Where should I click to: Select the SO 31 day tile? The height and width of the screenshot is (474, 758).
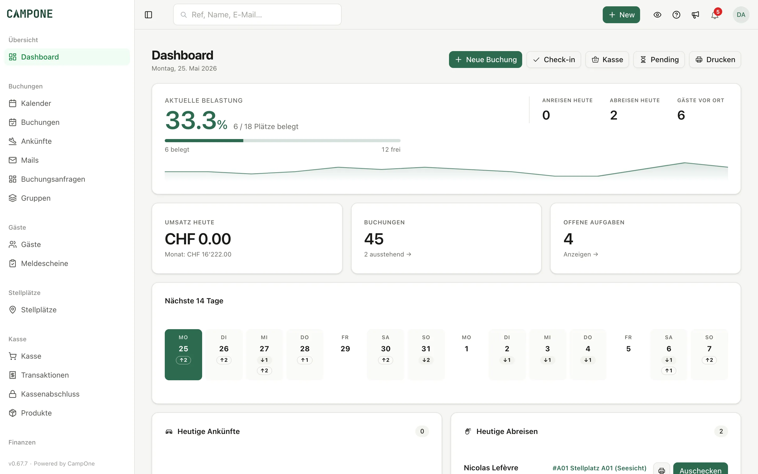click(426, 354)
